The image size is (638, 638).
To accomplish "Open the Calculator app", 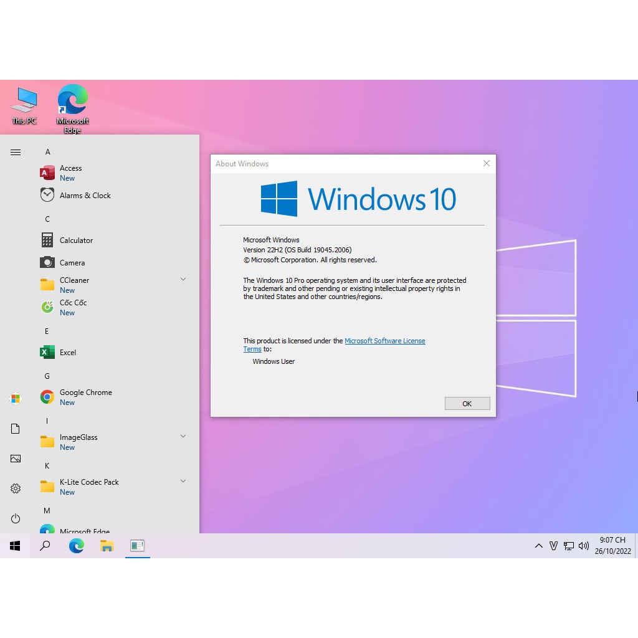I will [76, 240].
